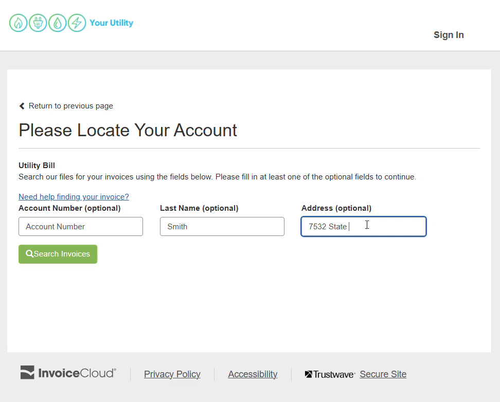Click the InvoiceCloud footer logo
The height and width of the screenshot is (402, 500).
click(x=68, y=373)
